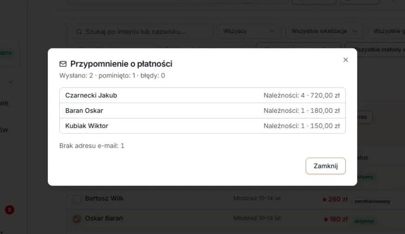Open the Wszystkie lokalizacje dropdown

[324, 31]
